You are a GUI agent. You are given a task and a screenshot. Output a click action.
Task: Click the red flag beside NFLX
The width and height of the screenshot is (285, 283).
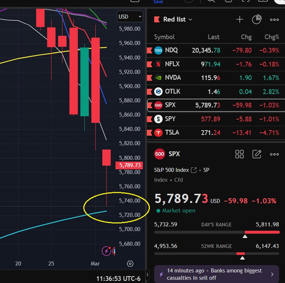(x=149, y=64)
